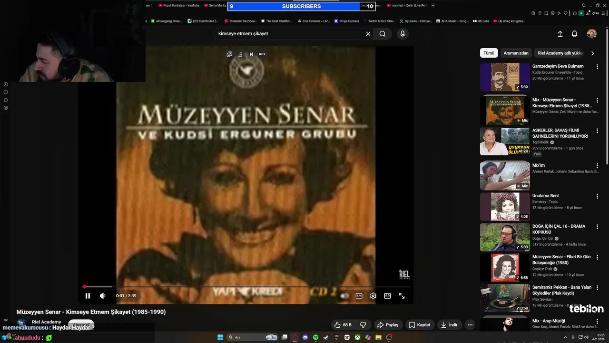Enter fullscreen mode
This screenshot has height=343, width=609.
click(402, 296)
